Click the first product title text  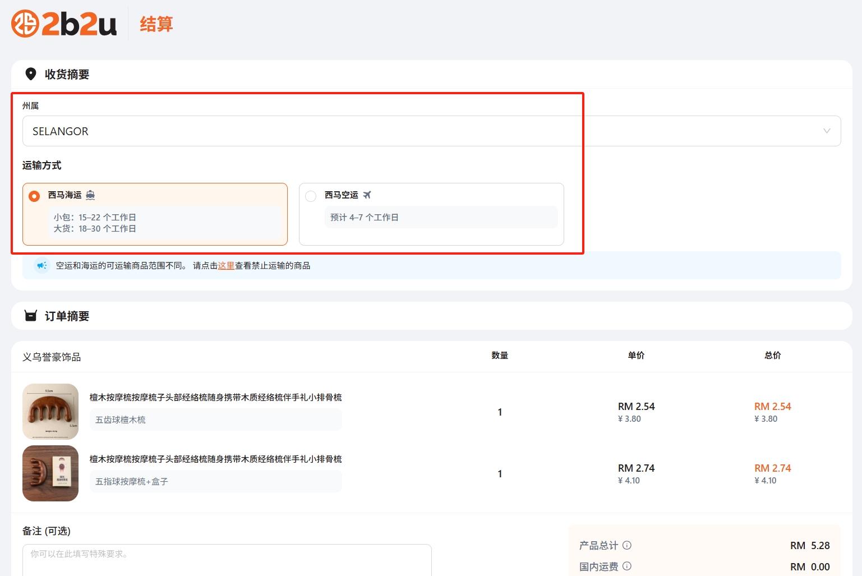tap(216, 397)
